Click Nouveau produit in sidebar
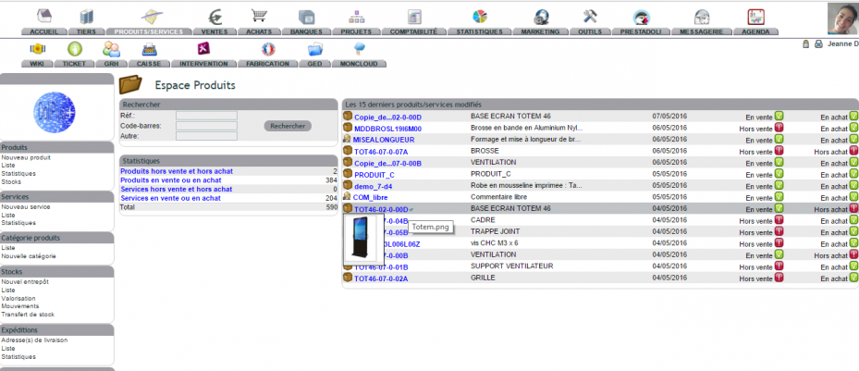The width and height of the screenshot is (859, 371). pos(26,157)
